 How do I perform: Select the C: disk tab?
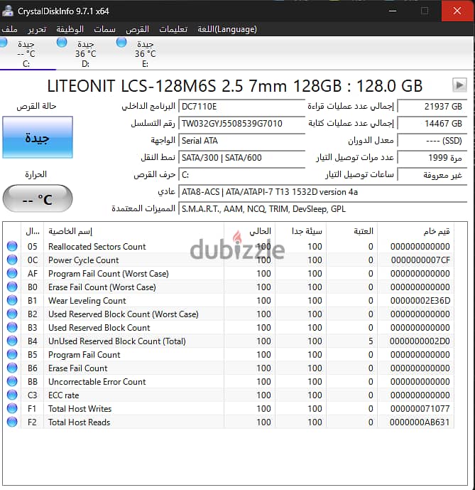(26, 54)
